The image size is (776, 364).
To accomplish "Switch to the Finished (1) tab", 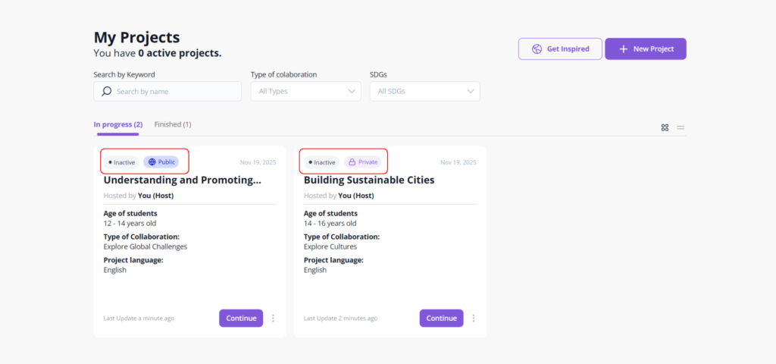I will point(172,124).
